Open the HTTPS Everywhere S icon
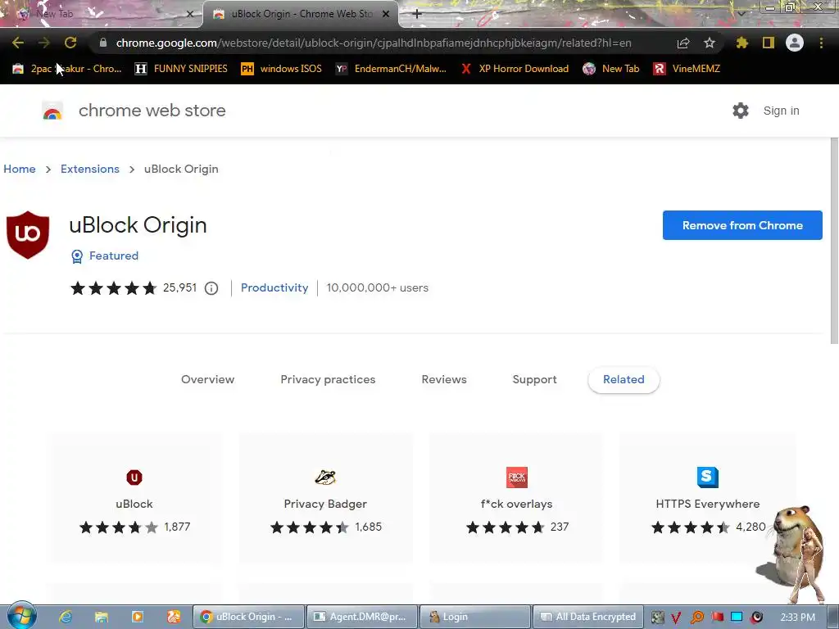 point(707,477)
